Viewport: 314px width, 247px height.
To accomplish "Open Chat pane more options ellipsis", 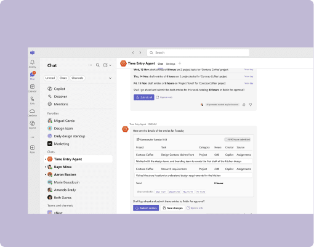I will click(90, 65).
